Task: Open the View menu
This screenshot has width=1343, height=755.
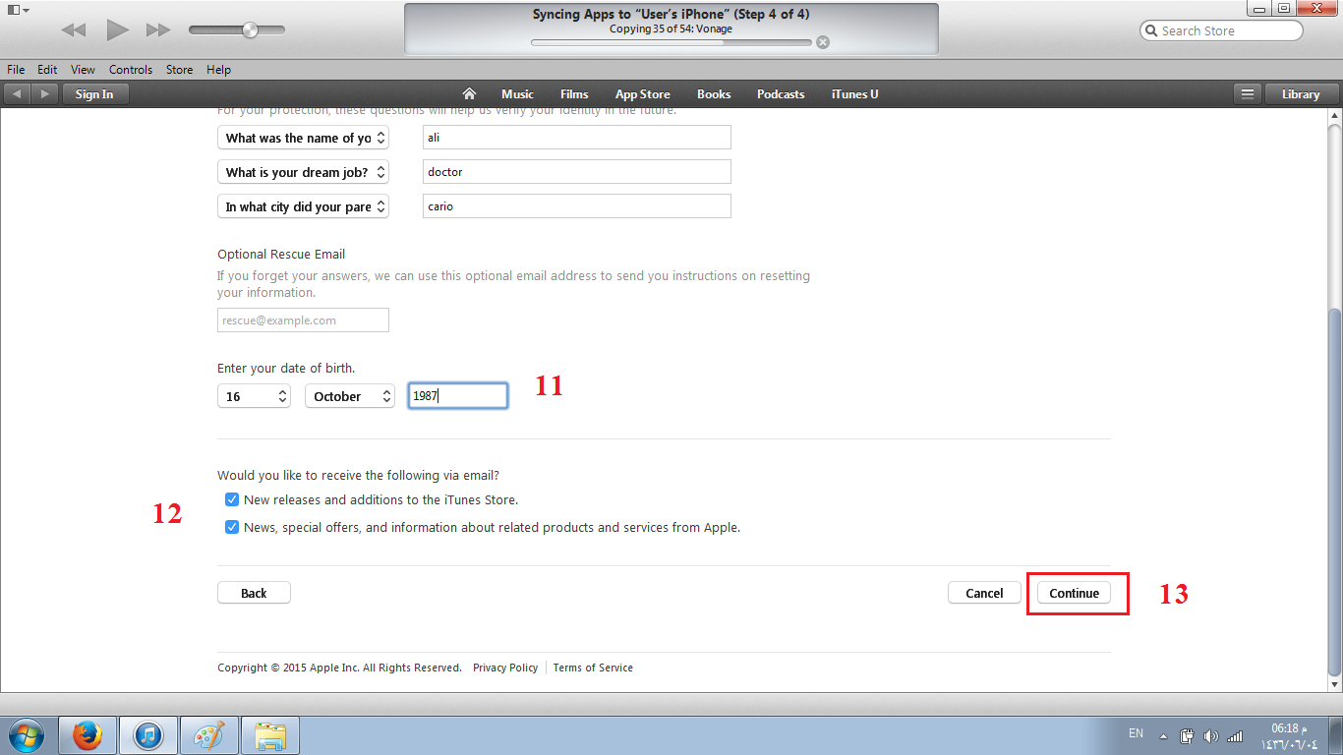Action: pyautogui.click(x=84, y=70)
